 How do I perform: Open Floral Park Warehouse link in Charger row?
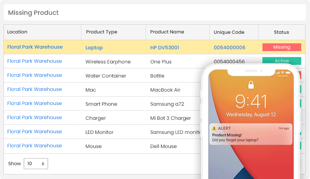coord(35,117)
